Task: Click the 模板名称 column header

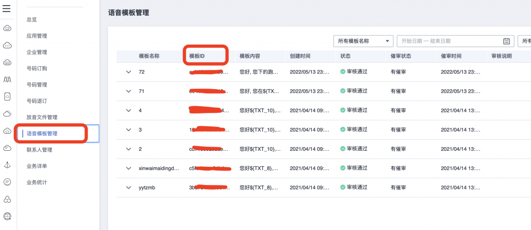Action: pyautogui.click(x=149, y=56)
